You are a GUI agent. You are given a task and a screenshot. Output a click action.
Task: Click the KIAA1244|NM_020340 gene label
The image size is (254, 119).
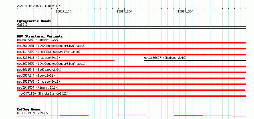pos(33,113)
